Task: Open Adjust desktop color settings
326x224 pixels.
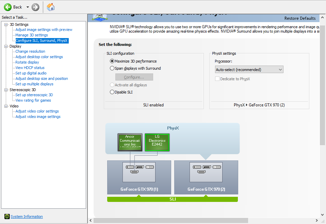Action: (x=39, y=57)
